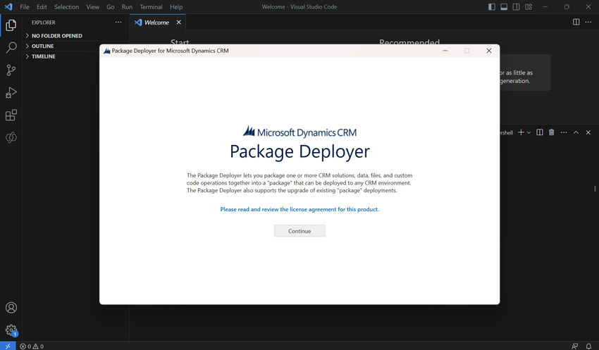Viewport: 599px width, 350px height.
Task: Close the Package Deployer dialog
Action: pos(488,51)
